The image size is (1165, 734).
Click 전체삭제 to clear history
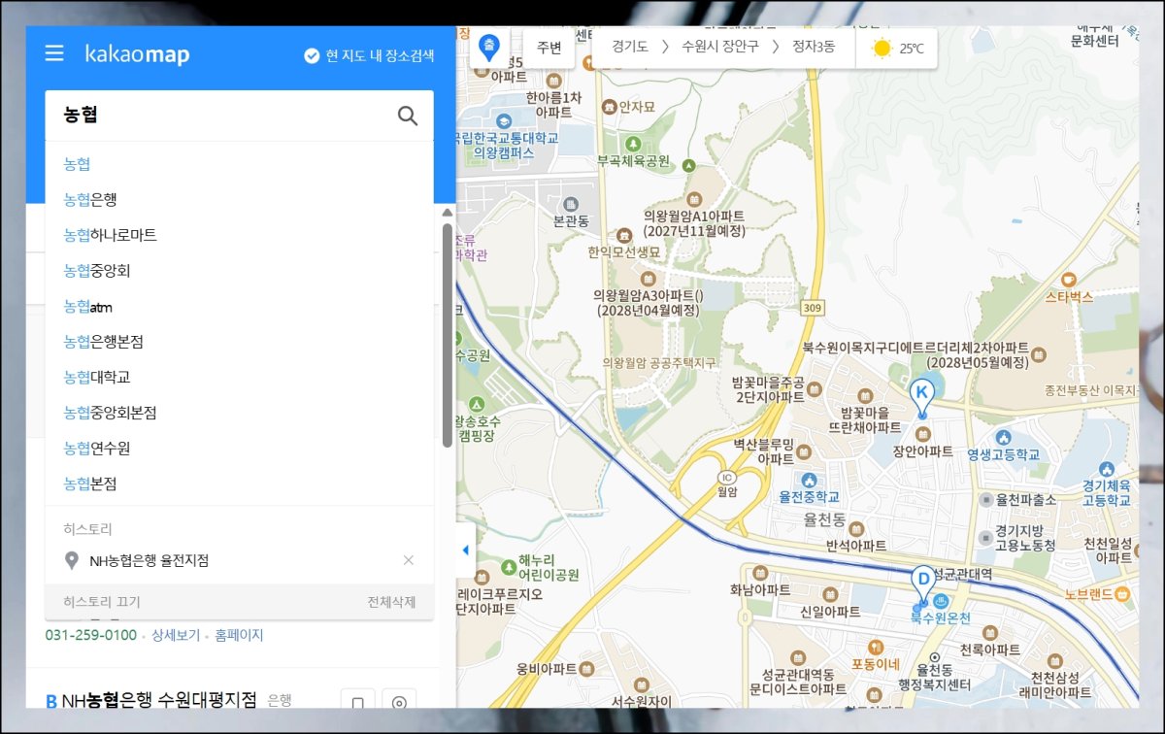click(x=391, y=602)
